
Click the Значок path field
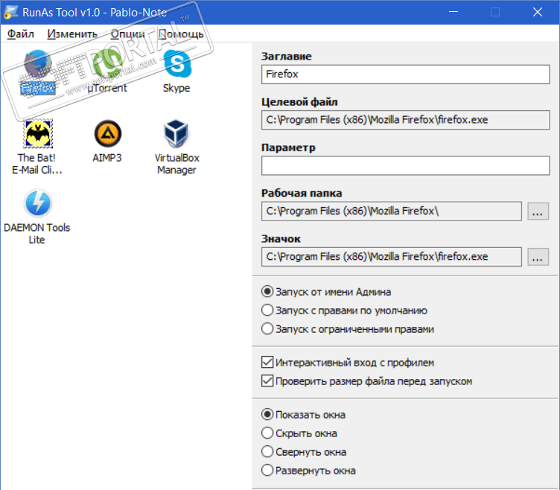coord(392,257)
